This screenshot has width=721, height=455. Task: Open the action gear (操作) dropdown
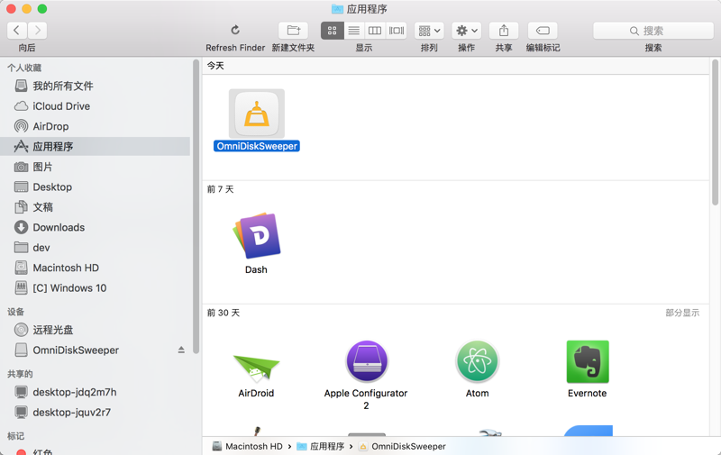coord(466,31)
